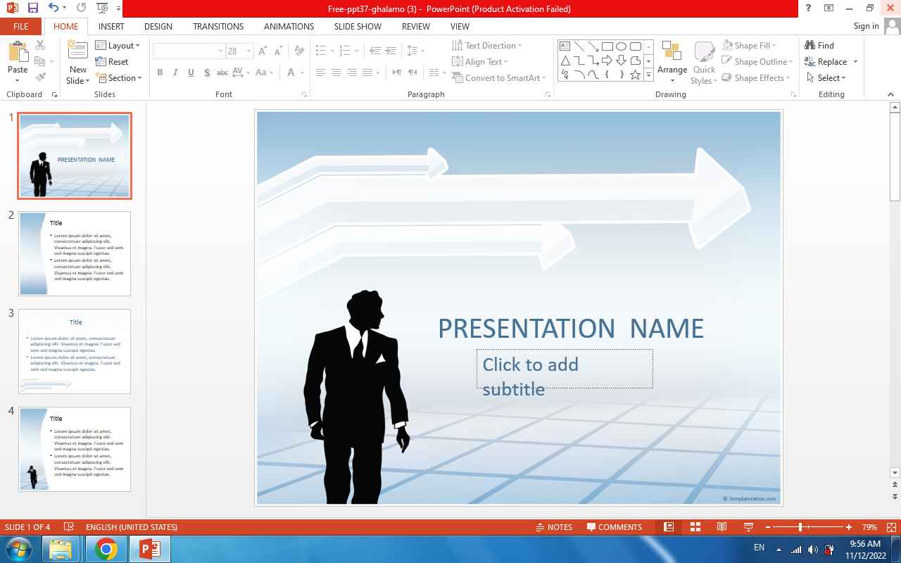Screen dimensions: 901x563
Task: Open Slide Sorter view from status bar
Action: tap(695, 527)
